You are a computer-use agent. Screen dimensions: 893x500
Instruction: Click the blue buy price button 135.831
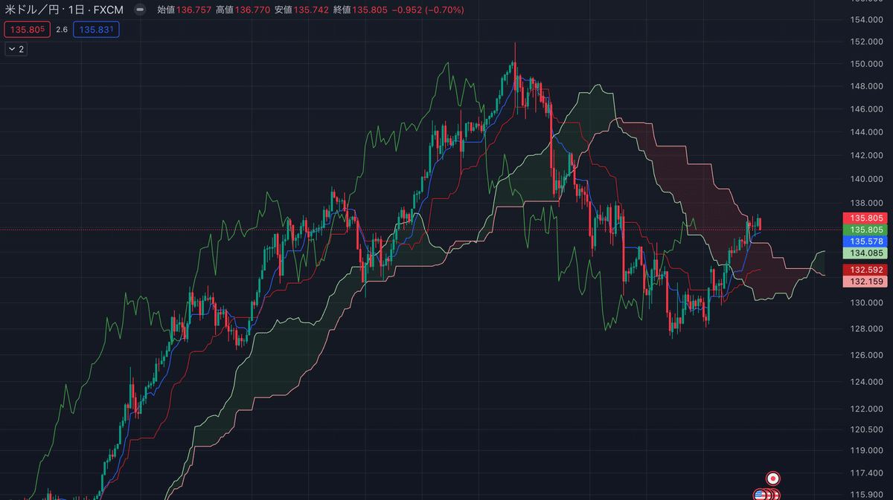coord(96,30)
